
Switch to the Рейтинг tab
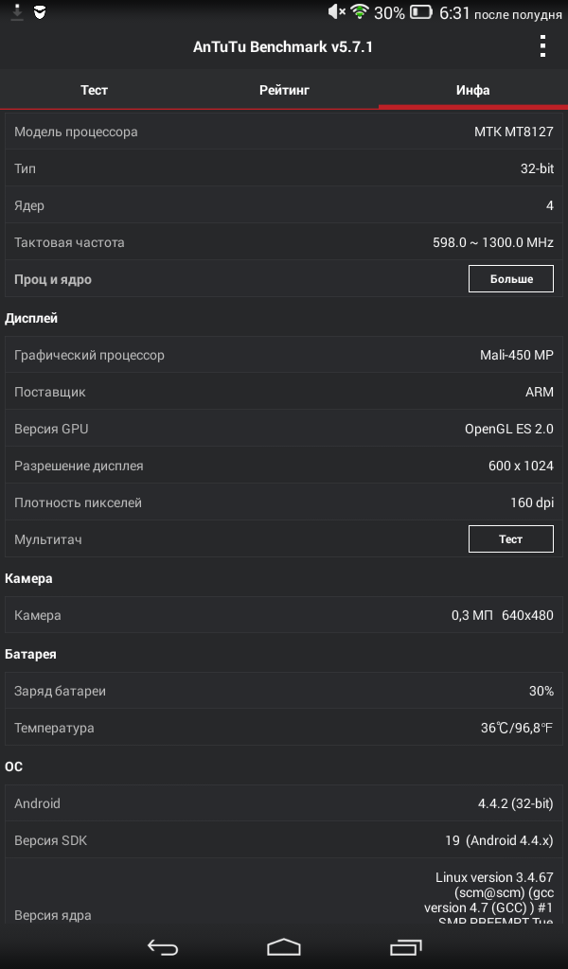click(x=284, y=90)
